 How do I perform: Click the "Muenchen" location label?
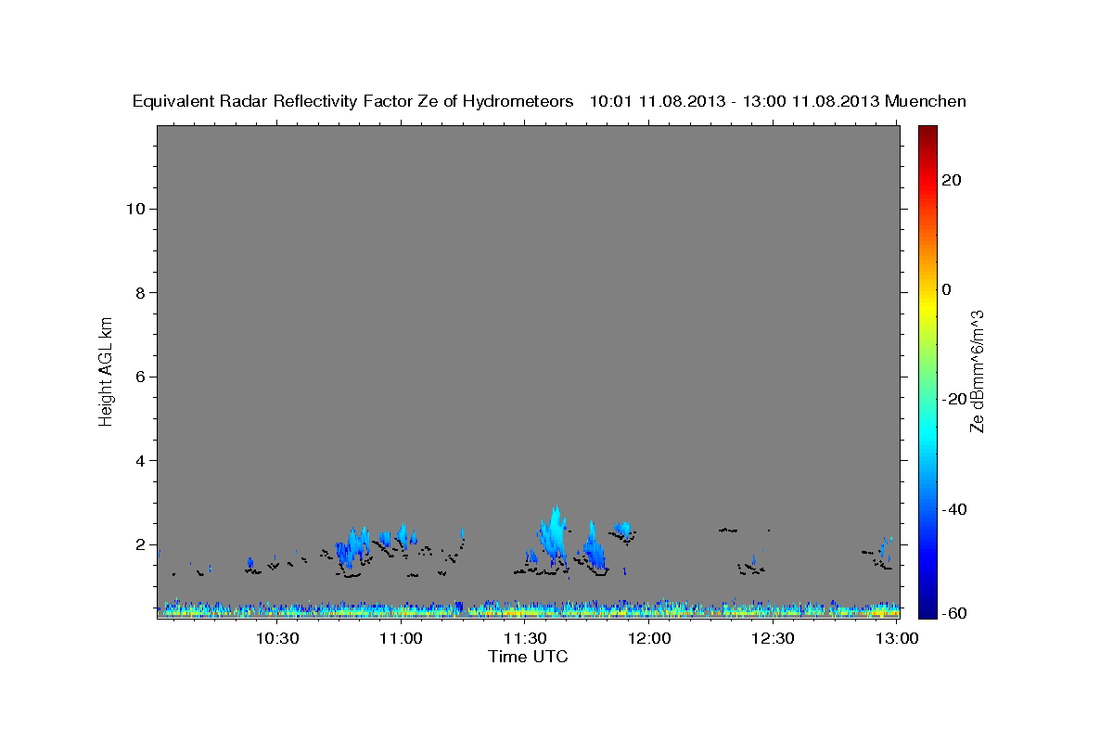(x=926, y=101)
